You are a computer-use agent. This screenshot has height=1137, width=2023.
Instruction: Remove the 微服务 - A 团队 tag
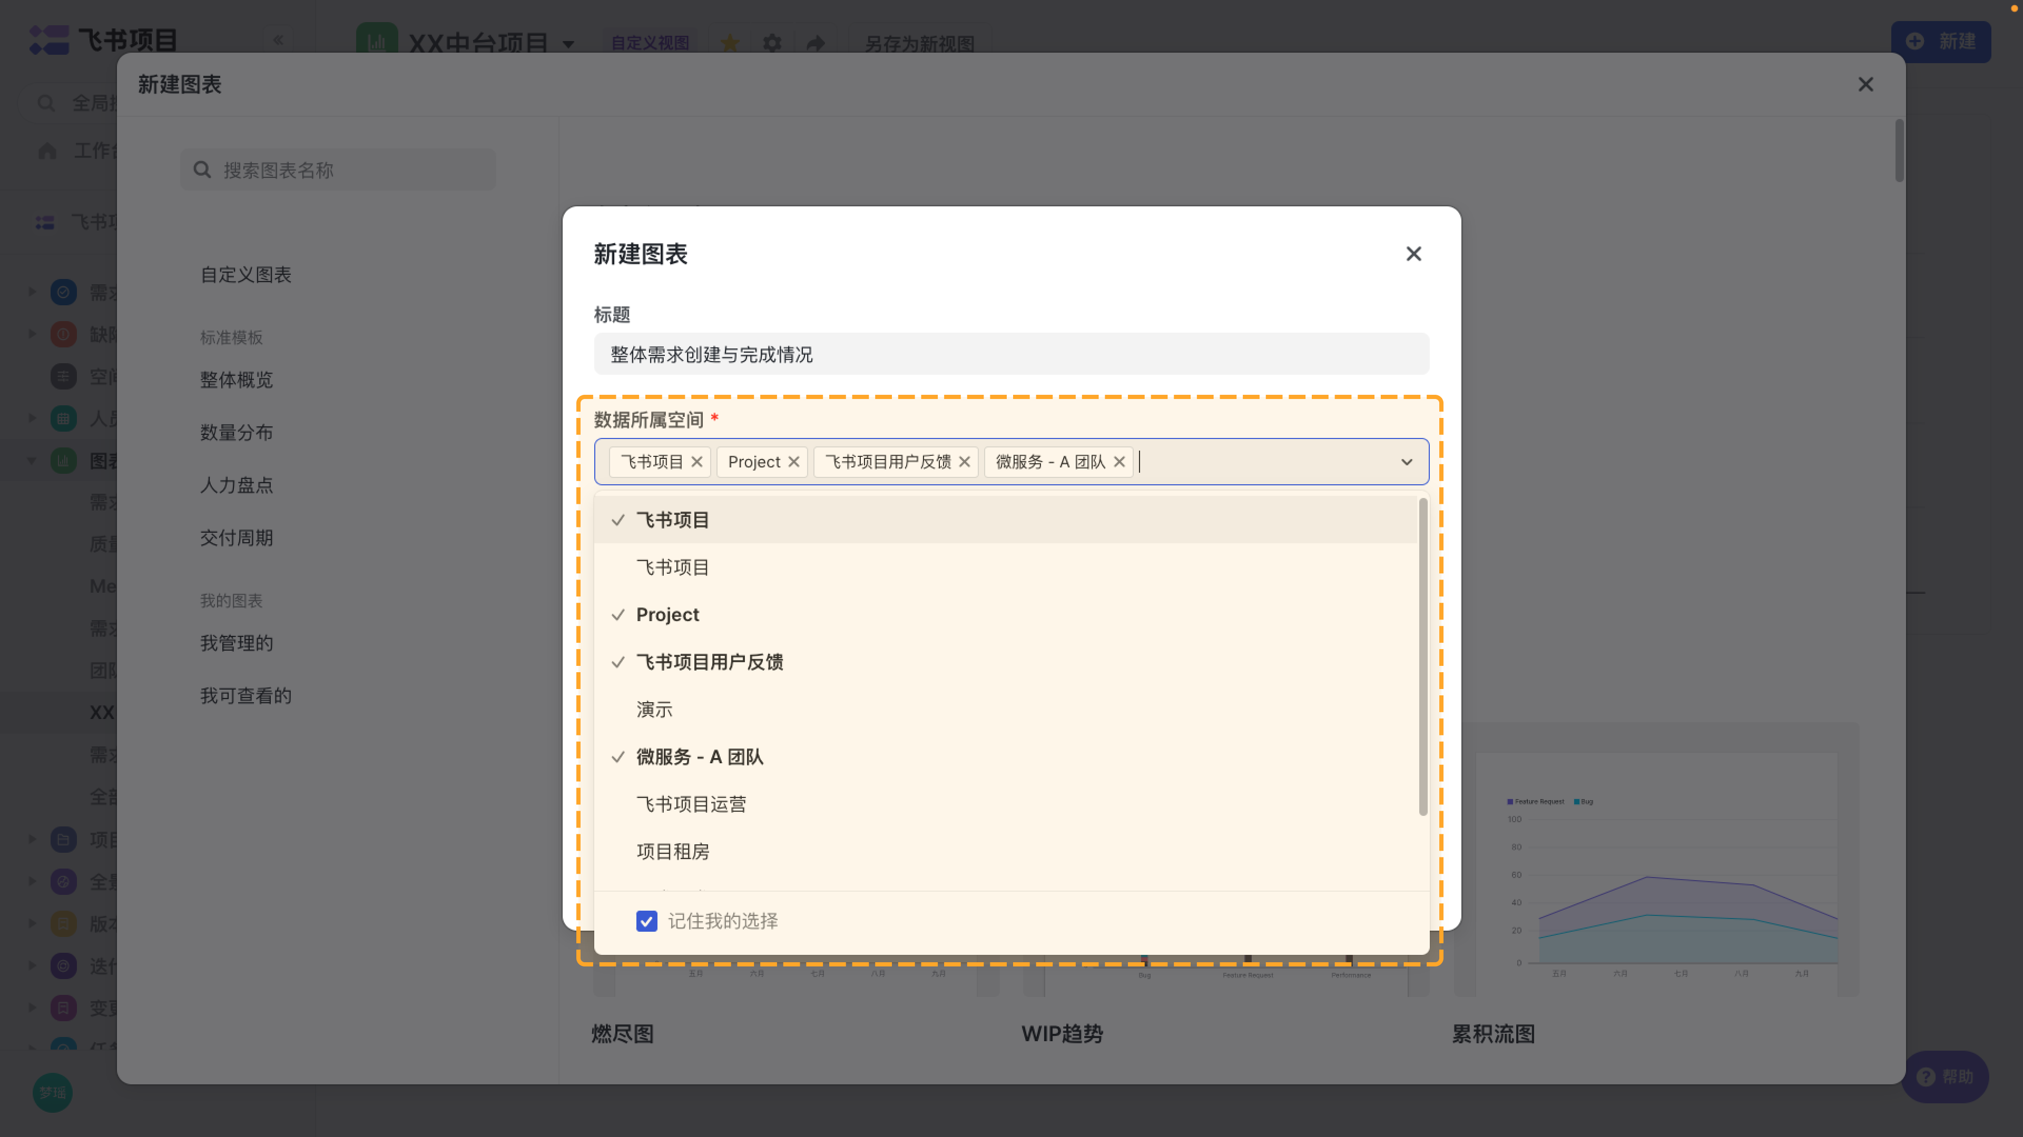[x=1119, y=462]
